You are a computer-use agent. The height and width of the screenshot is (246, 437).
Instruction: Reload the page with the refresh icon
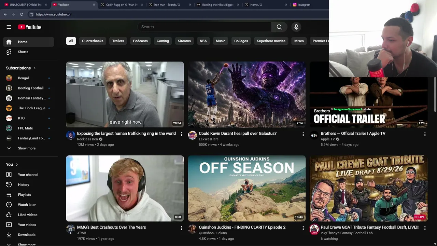[22, 14]
